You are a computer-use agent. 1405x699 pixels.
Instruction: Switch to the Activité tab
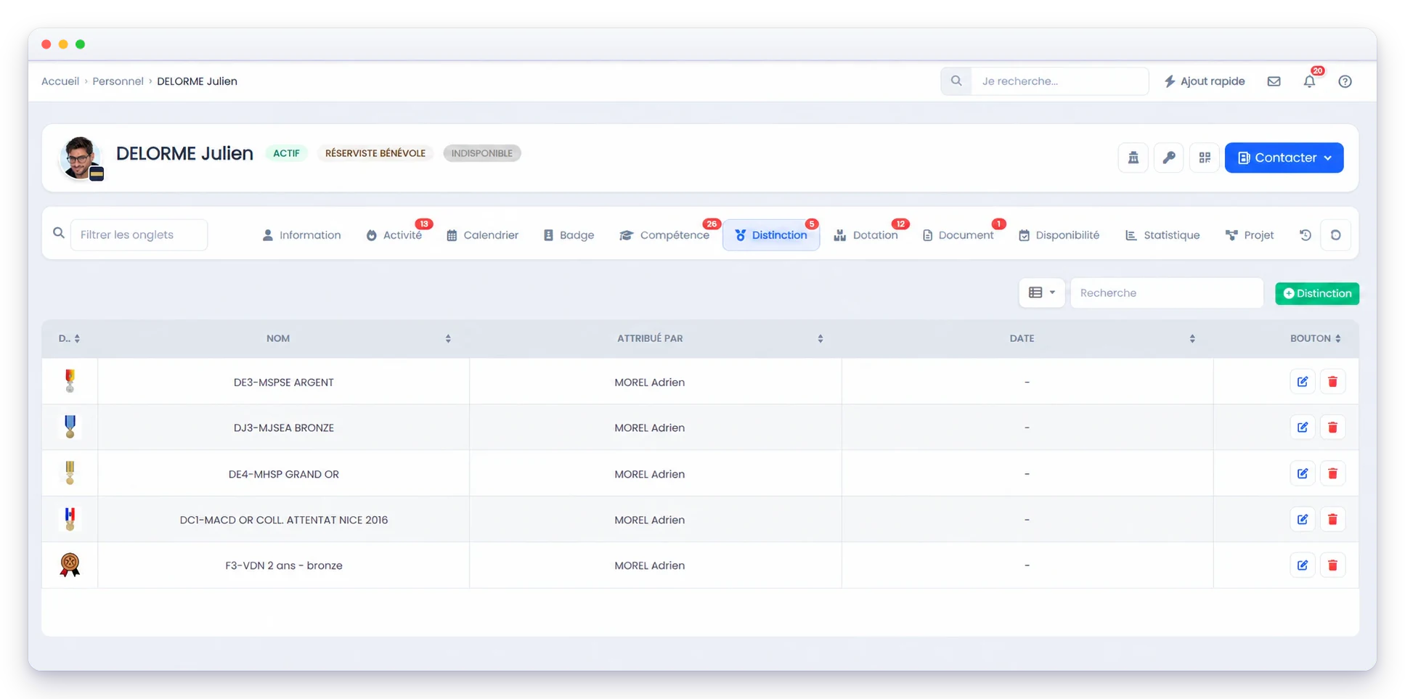(394, 235)
